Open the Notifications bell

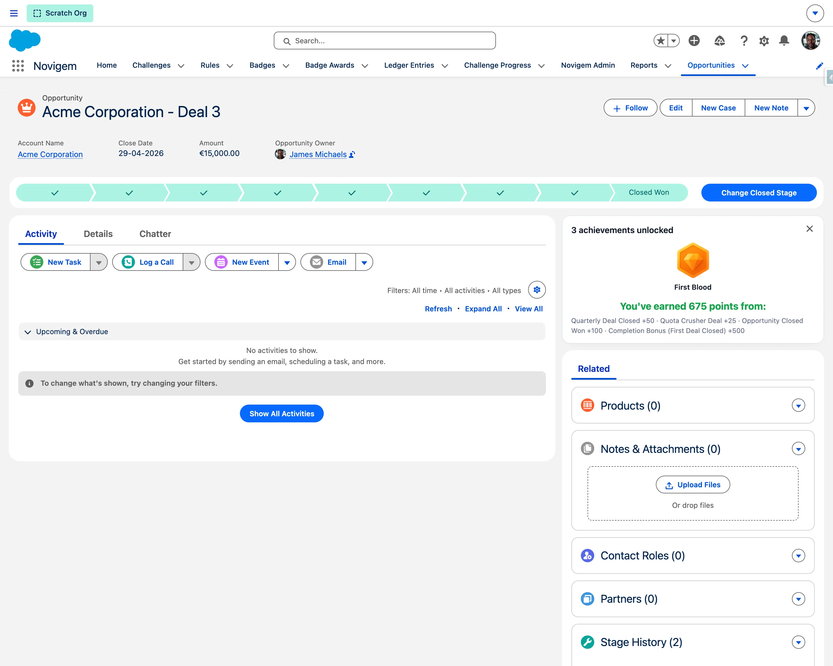coord(784,41)
